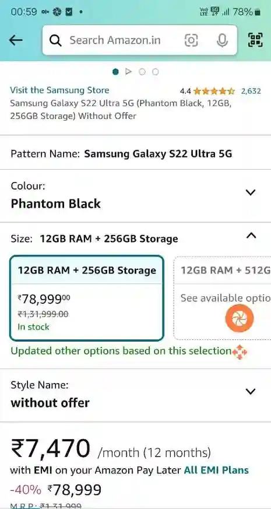The width and height of the screenshot is (271, 509).
Task: Open the QR code scanner icon
Action: (255, 40)
